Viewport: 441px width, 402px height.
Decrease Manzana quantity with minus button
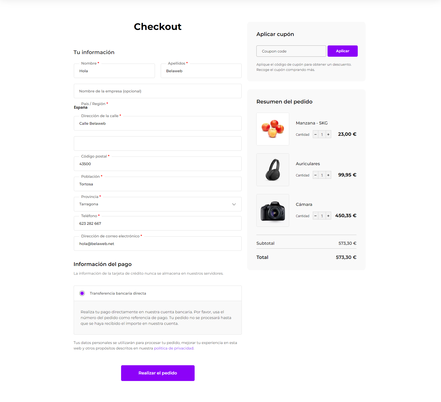coord(315,134)
